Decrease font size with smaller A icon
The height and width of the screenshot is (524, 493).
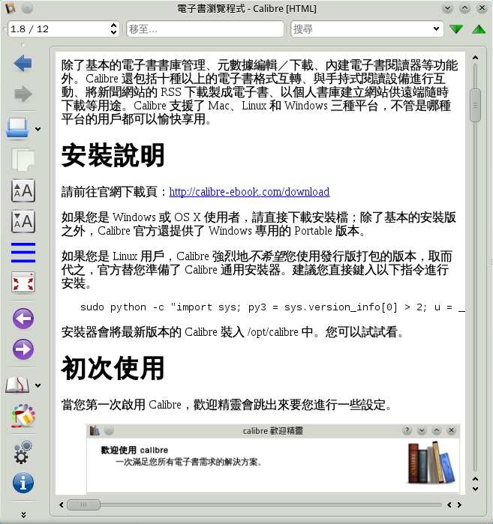(x=23, y=221)
